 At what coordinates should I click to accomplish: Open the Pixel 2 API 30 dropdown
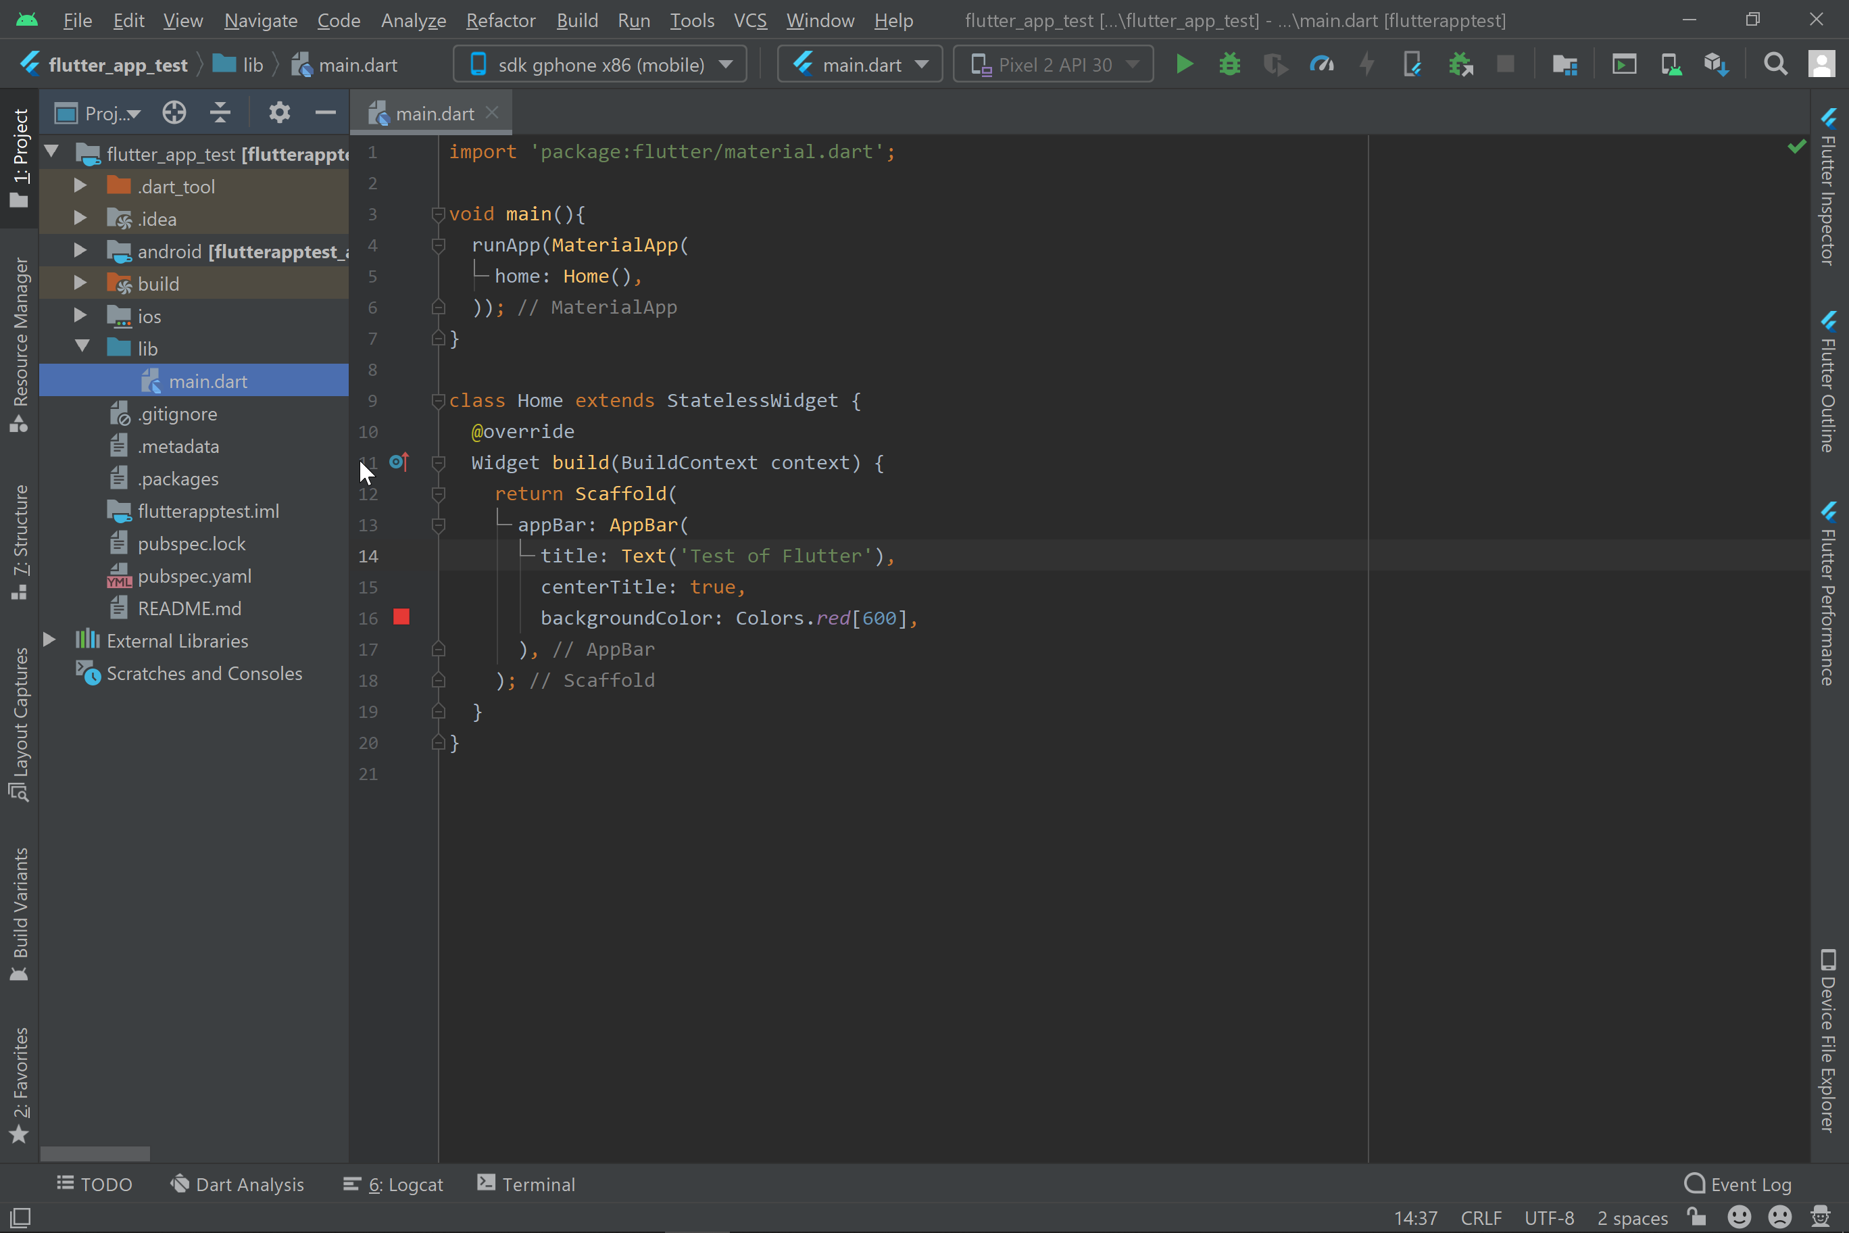pyautogui.click(x=1053, y=64)
